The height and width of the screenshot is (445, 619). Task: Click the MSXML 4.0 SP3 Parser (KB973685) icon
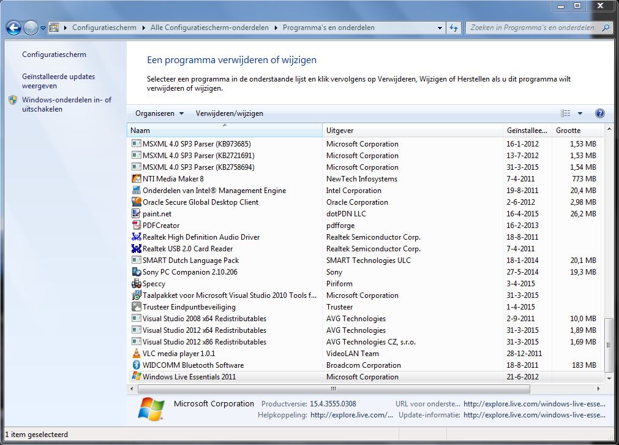click(x=136, y=144)
